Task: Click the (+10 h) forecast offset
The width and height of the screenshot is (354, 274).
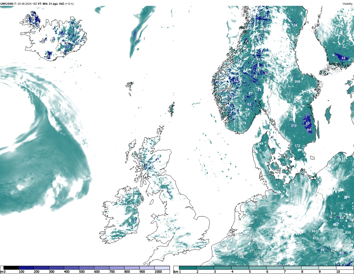Action: point(69,4)
